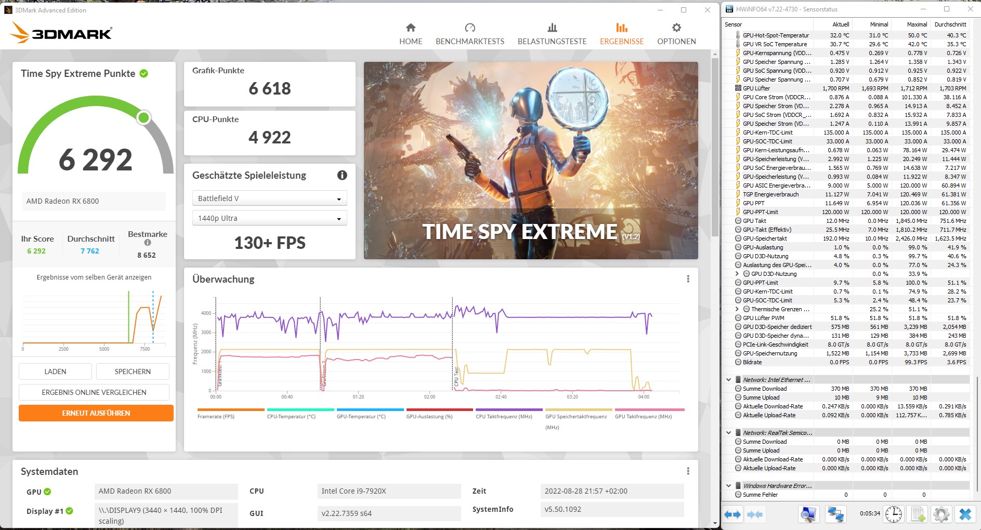Open the 1440p Ultra resolution dropdown

(x=269, y=218)
